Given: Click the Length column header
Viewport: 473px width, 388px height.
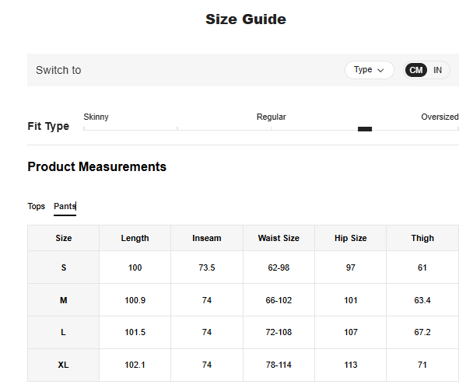Looking at the screenshot, I should click(x=135, y=238).
